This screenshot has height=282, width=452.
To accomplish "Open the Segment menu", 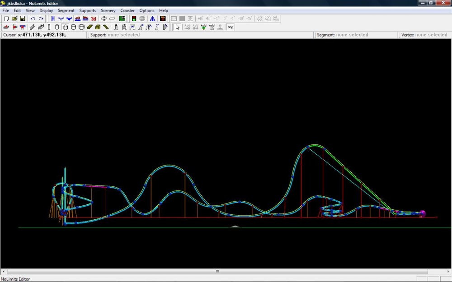I will point(66,10).
